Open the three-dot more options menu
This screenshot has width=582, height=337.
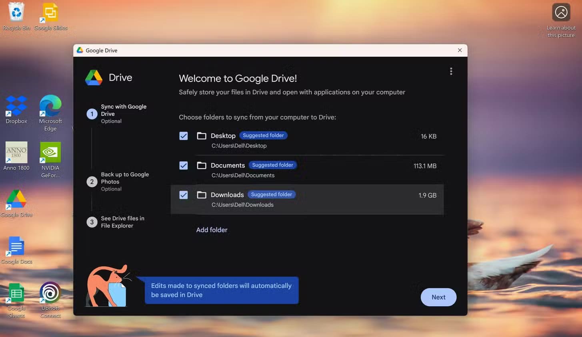451,71
